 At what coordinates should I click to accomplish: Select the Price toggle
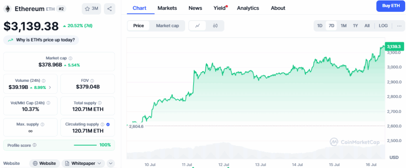(x=139, y=26)
